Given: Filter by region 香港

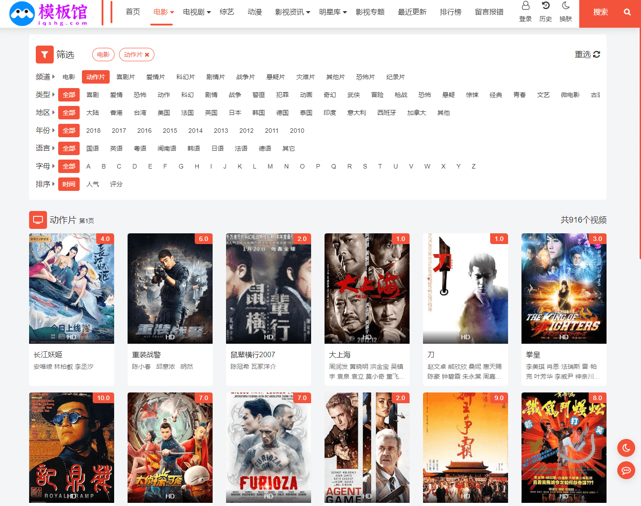Looking at the screenshot, I should 116,113.
